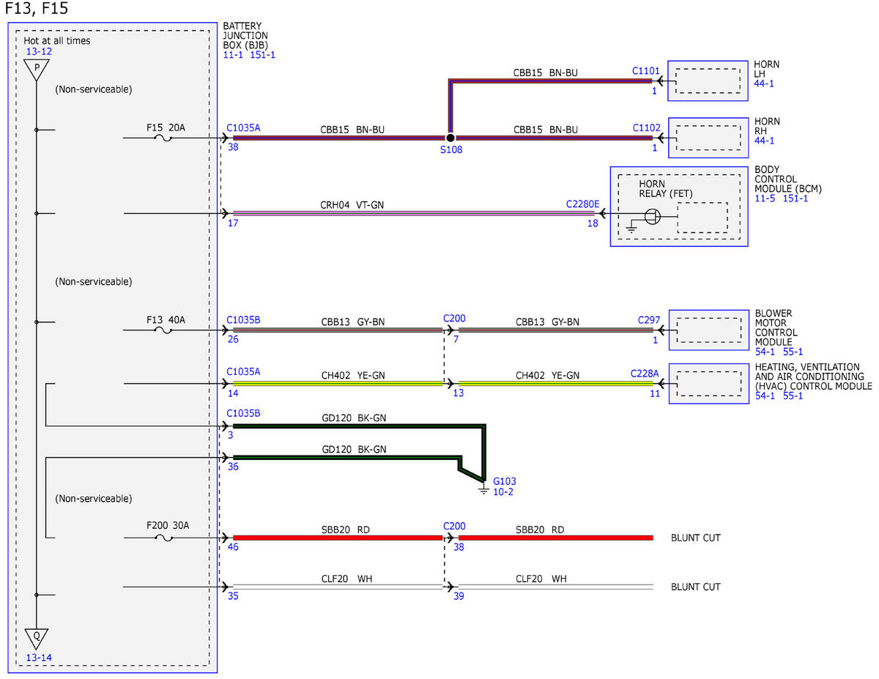Image resolution: width=879 pixels, height=679 pixels.
Task: Select BLUNT CUT text beside SBB20 RD wire
Action: [x=696, y=538]
